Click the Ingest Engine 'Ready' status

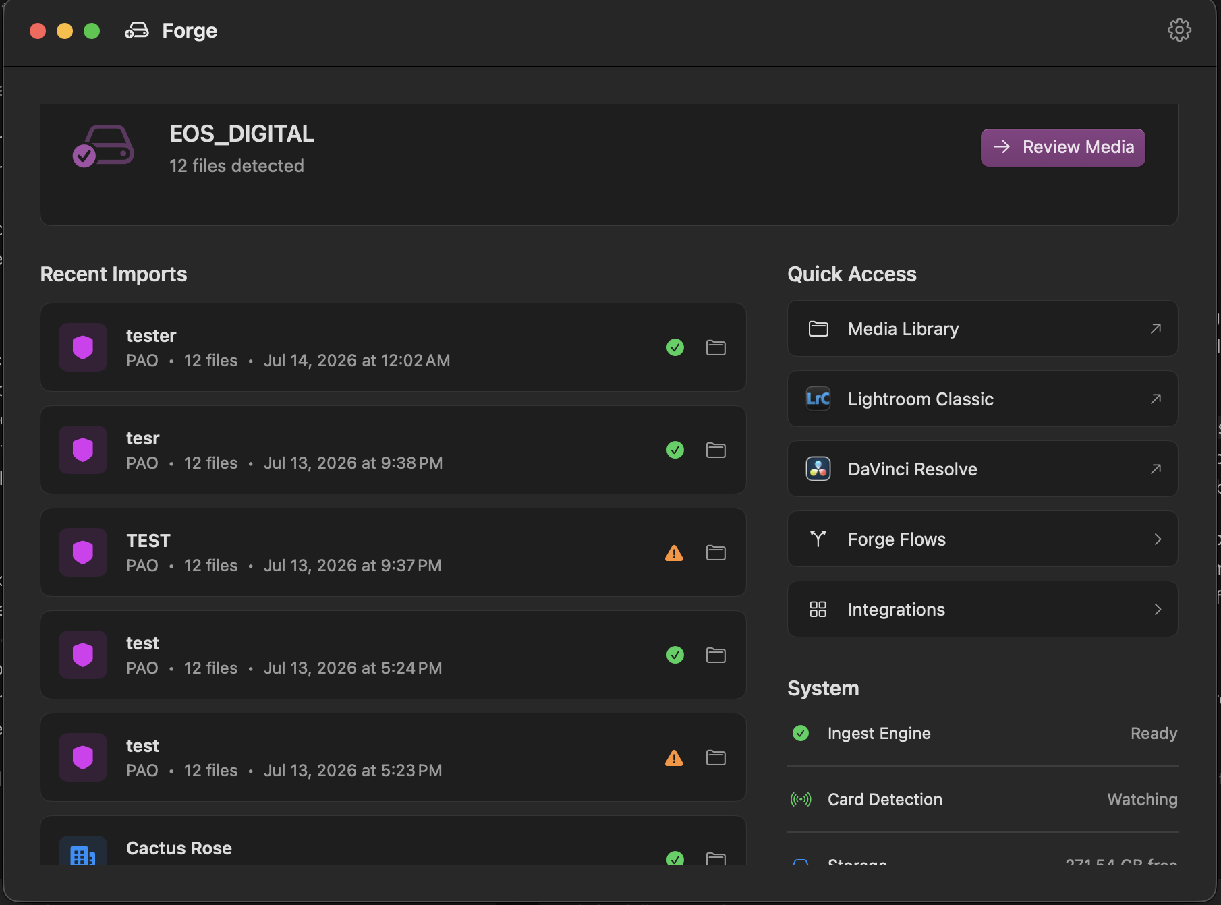1154,733
